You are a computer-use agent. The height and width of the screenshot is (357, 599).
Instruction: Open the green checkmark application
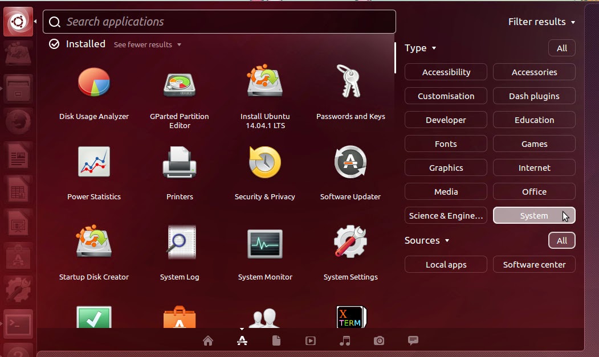[94, 317]
